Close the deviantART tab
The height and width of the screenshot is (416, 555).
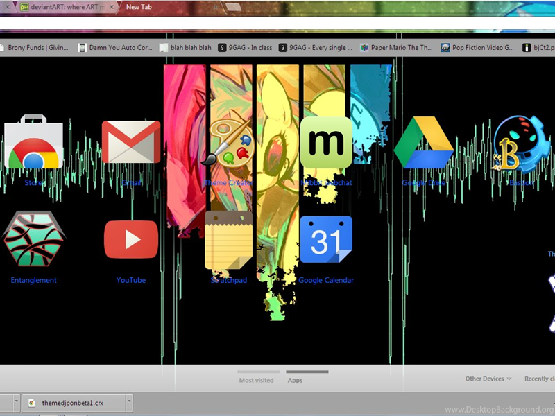tap(111, 7)
